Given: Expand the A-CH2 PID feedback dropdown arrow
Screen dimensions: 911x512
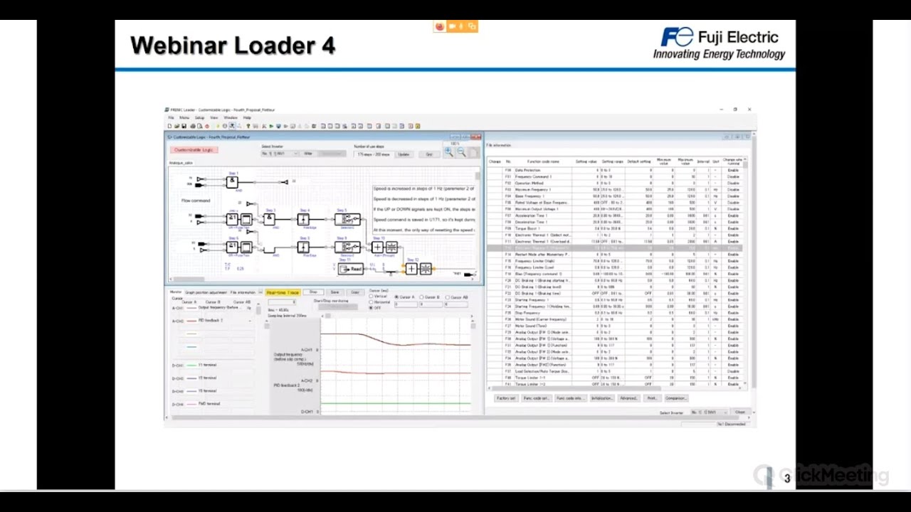Looking at the screenshot, I should click(250, 321).
